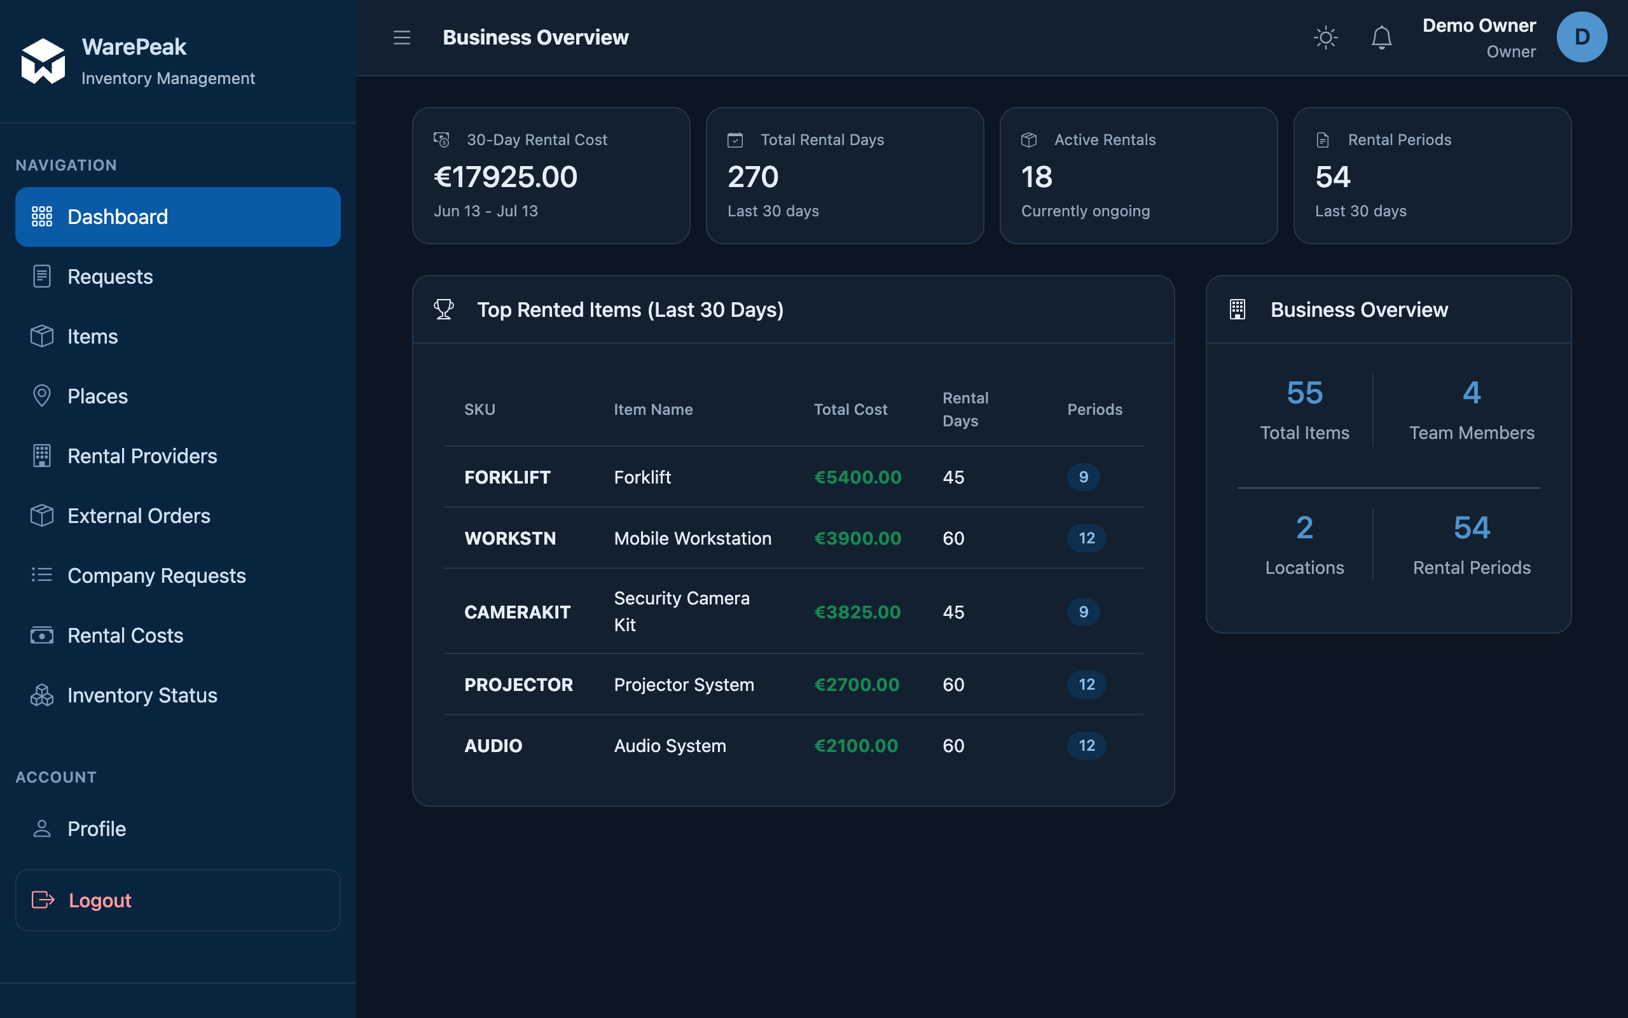Click the 270 total rental days value
This screenshot has height=1018, width=1628.
753,176
